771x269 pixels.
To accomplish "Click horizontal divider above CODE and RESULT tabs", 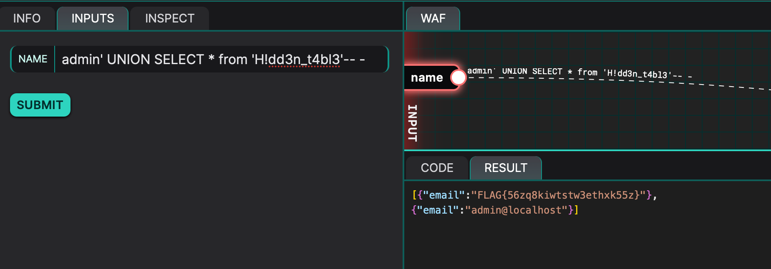I will [x=584, y=150].
